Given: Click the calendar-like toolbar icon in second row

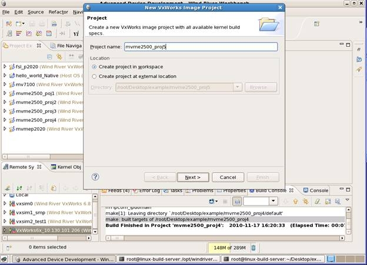Looking at the screenshot, I should [x=49, y=33].
